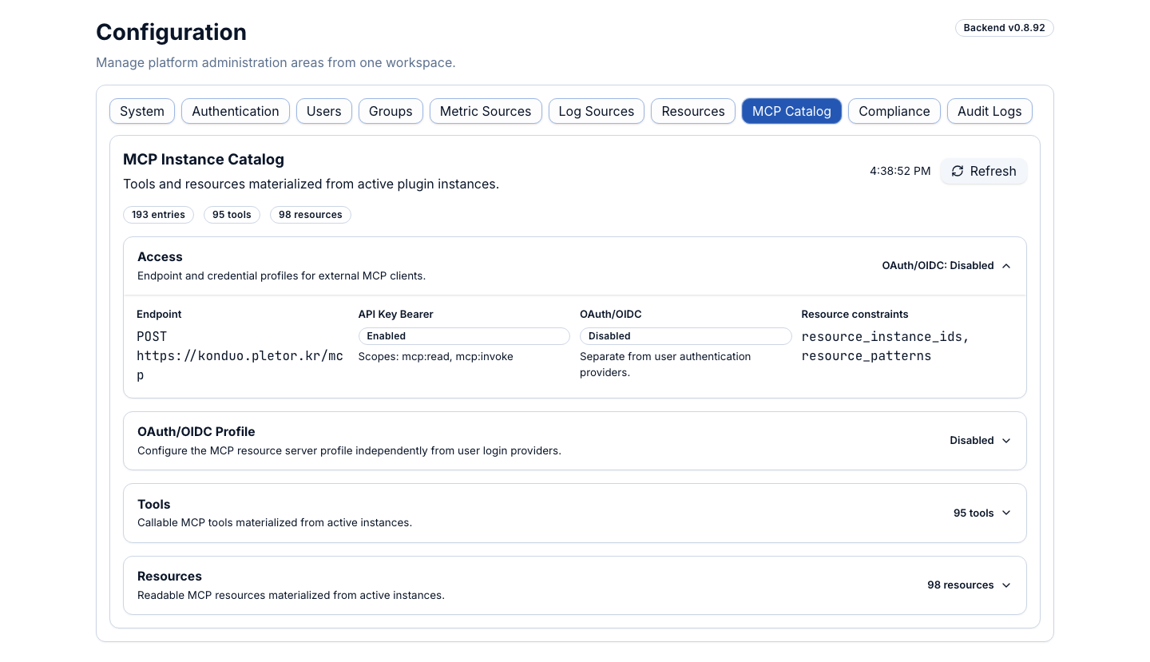1150x662 pixels.
Task: Click 'Scopes: mcp:read, mcp:invoke' text
Action: tap(436, 357)
